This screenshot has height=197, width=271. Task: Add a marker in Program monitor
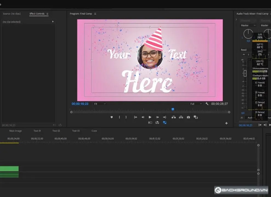pos(112,117)
